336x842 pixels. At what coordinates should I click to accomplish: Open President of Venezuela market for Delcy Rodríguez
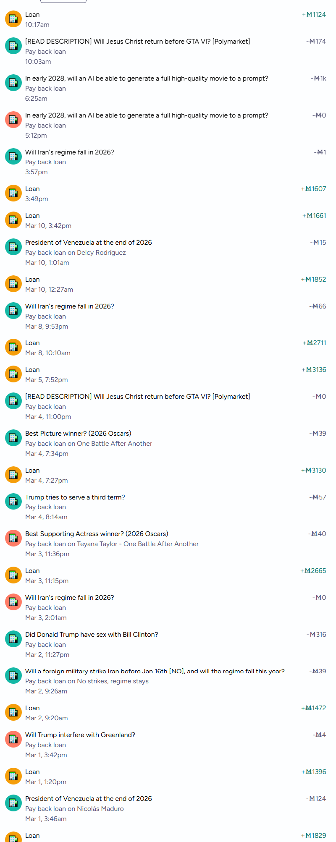tap(88, 243)
